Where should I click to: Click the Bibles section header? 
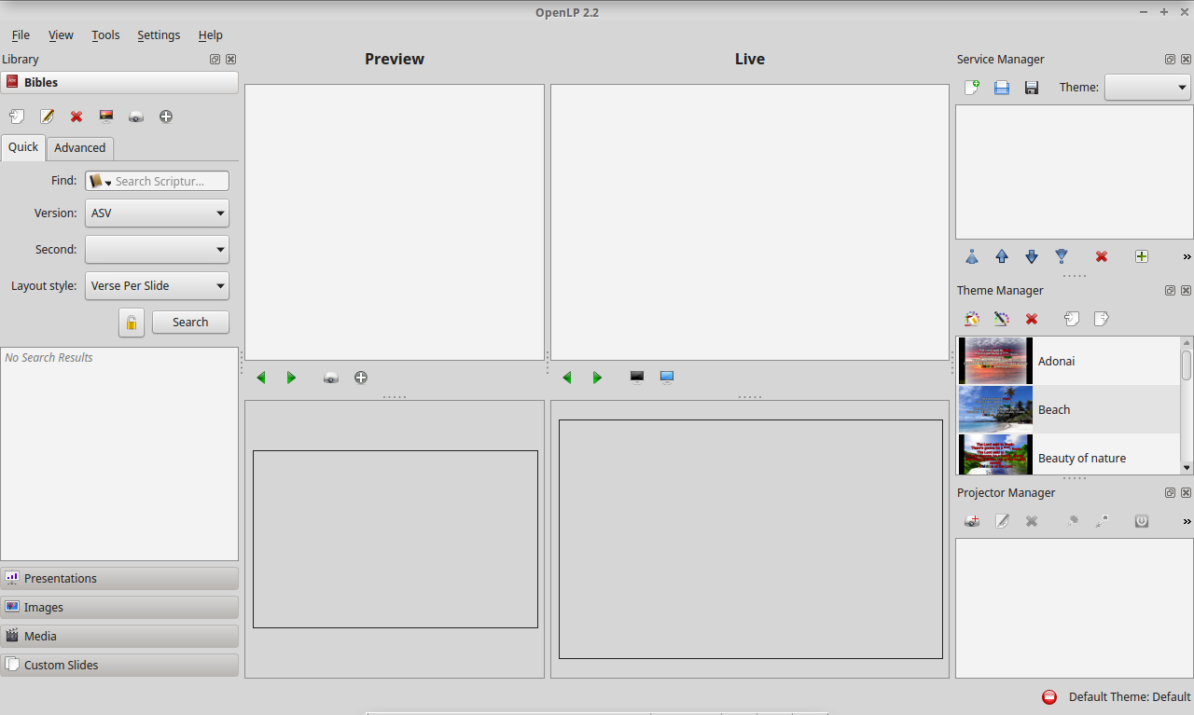(119, 83)
